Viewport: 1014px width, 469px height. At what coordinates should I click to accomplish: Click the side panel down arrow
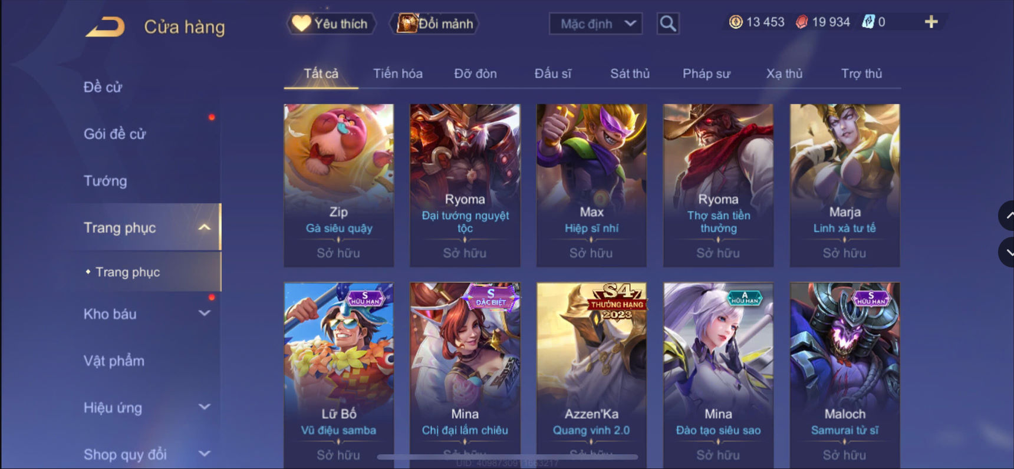[x=1007, y=252]
